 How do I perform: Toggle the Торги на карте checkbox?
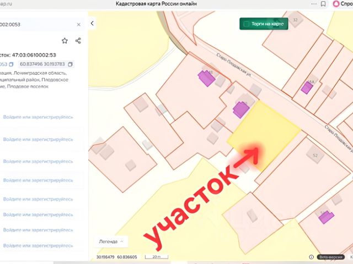247,24
